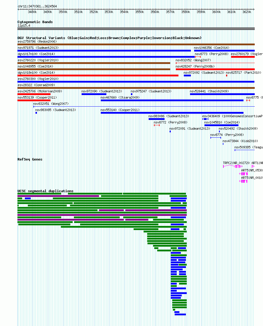Image resolution: width=263 pixels, height=326 pixels.
Task: Click the nsv8774 (Perry2008) label
Action: point(227,135)
